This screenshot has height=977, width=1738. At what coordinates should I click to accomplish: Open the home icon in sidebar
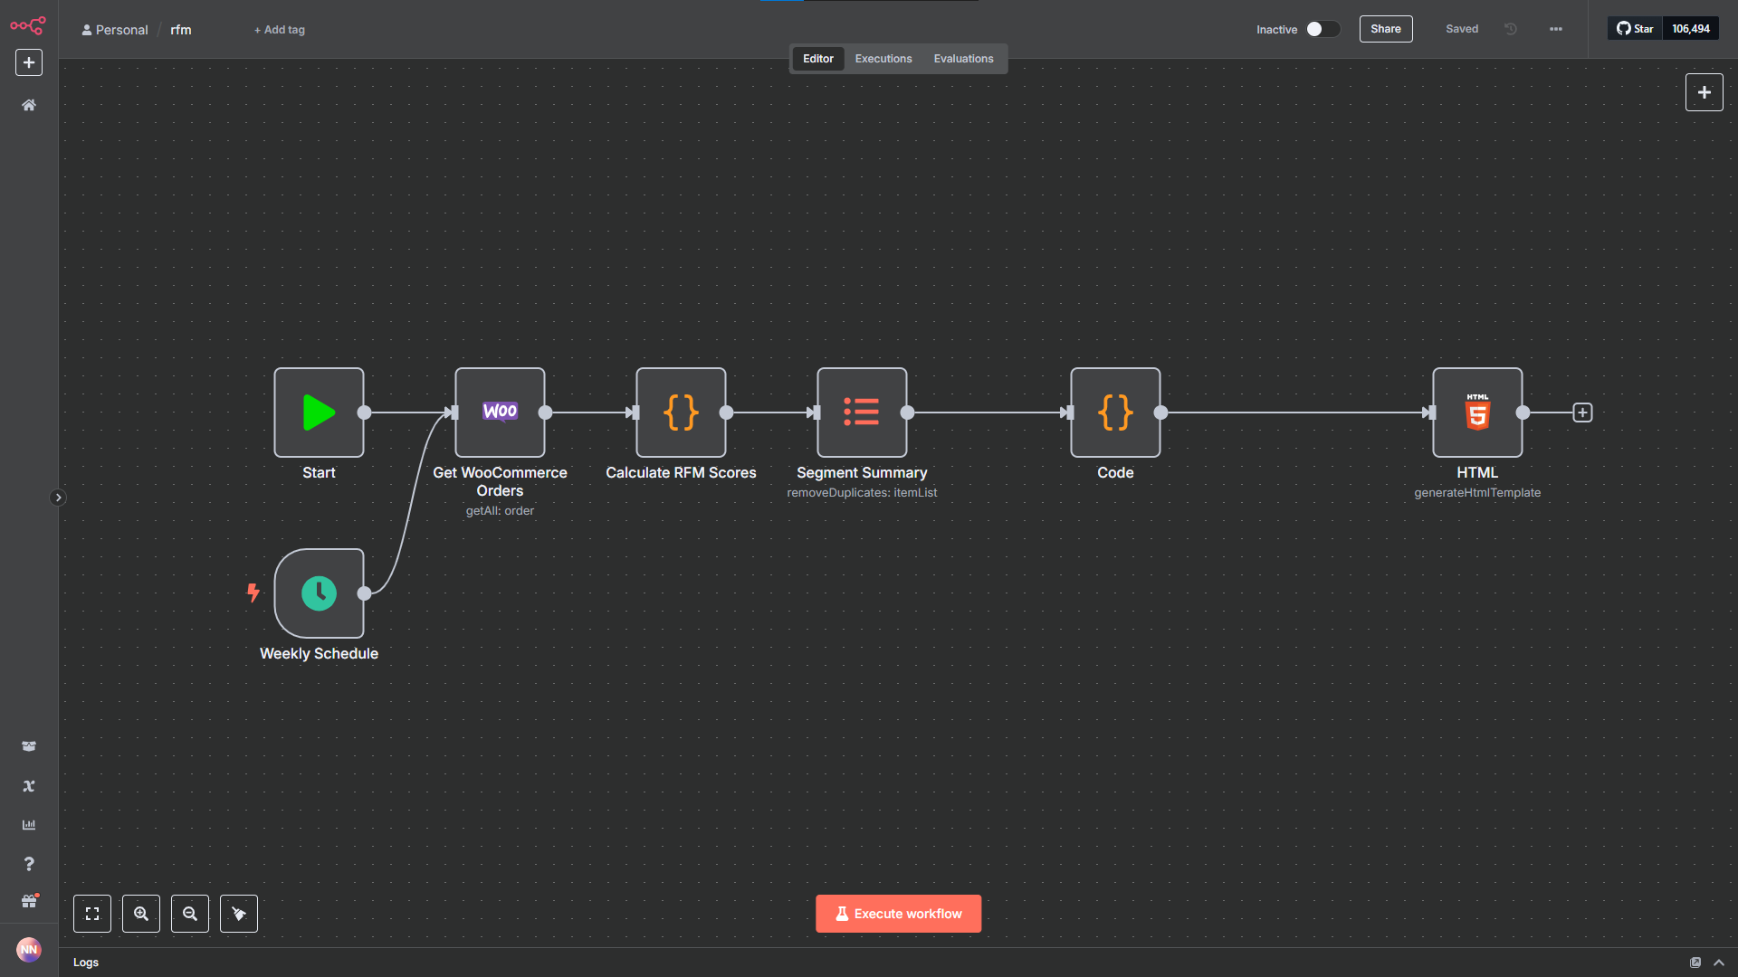(29, 105)
